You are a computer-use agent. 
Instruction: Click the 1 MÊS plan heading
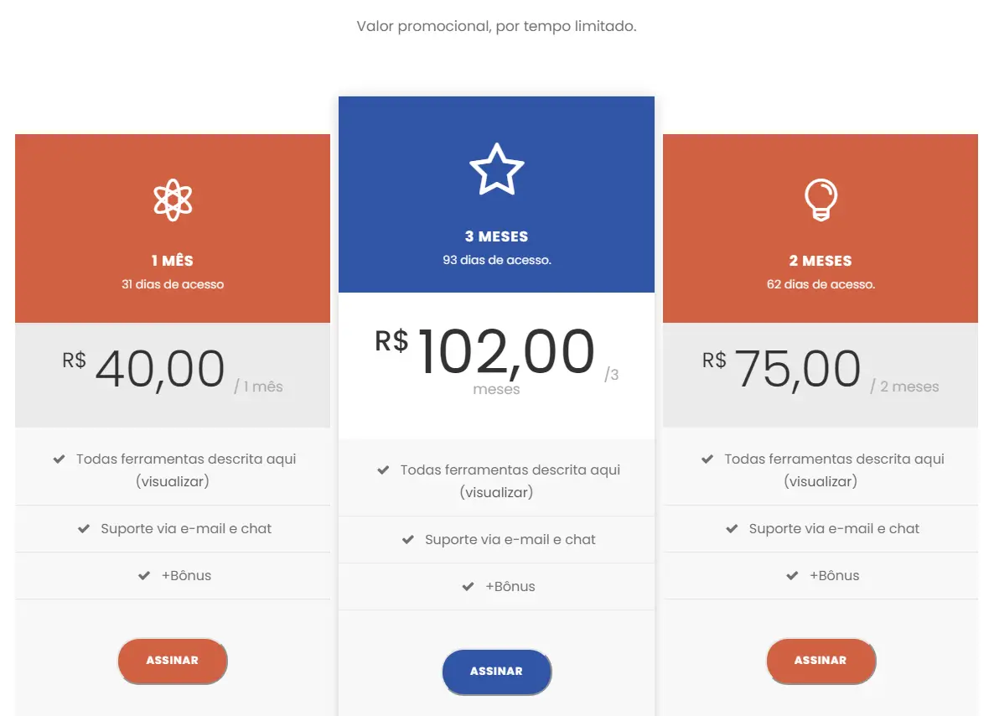click(x=173, y=261)
